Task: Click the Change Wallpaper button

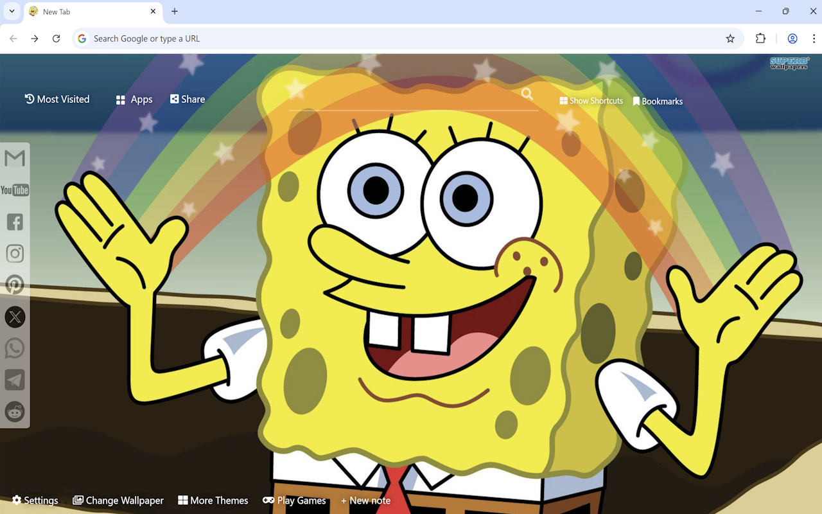Action: (118, 500)
